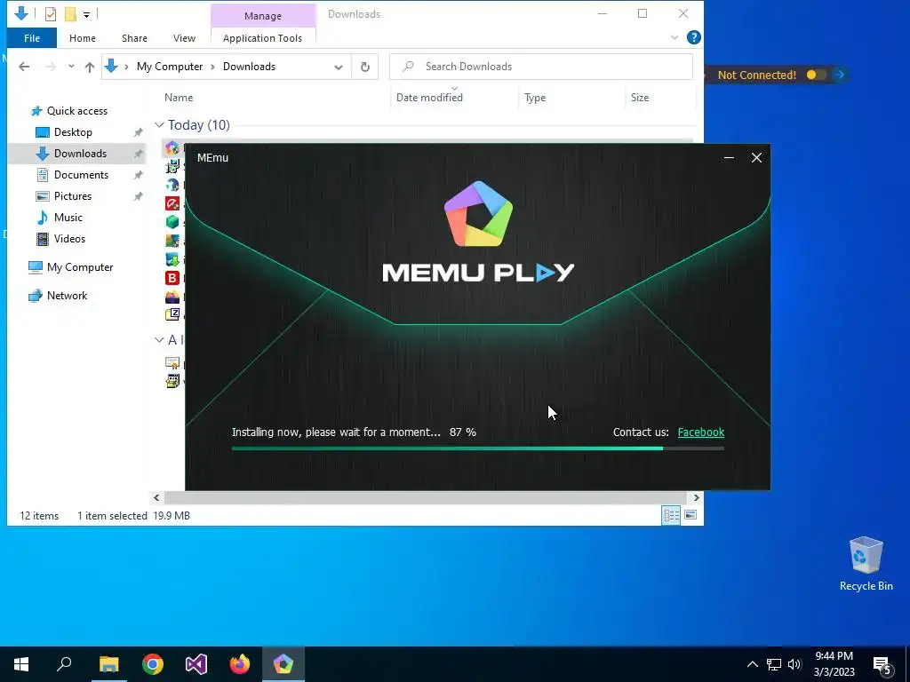Launch Visual Studio from taskbar
Image resolution: width=910 pixels, height=682 pixels.
[x=196, y=664]
